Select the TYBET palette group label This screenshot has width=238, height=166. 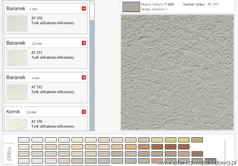[x=9, y=154]
